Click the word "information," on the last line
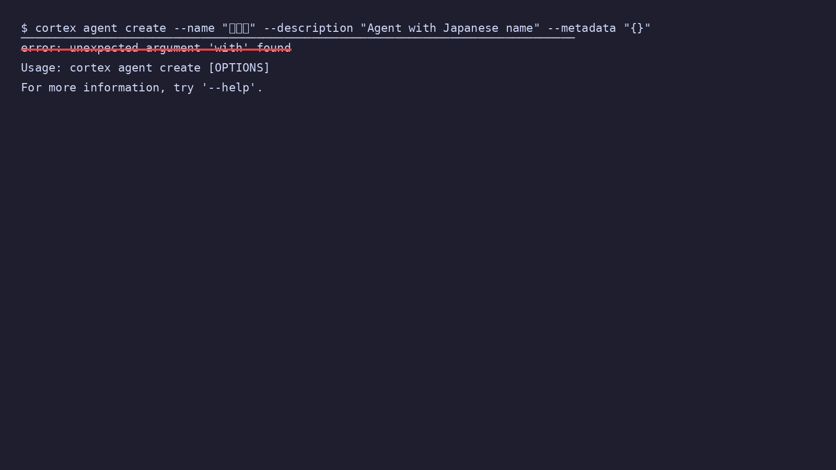836x470 pixels. click(124, 88)
